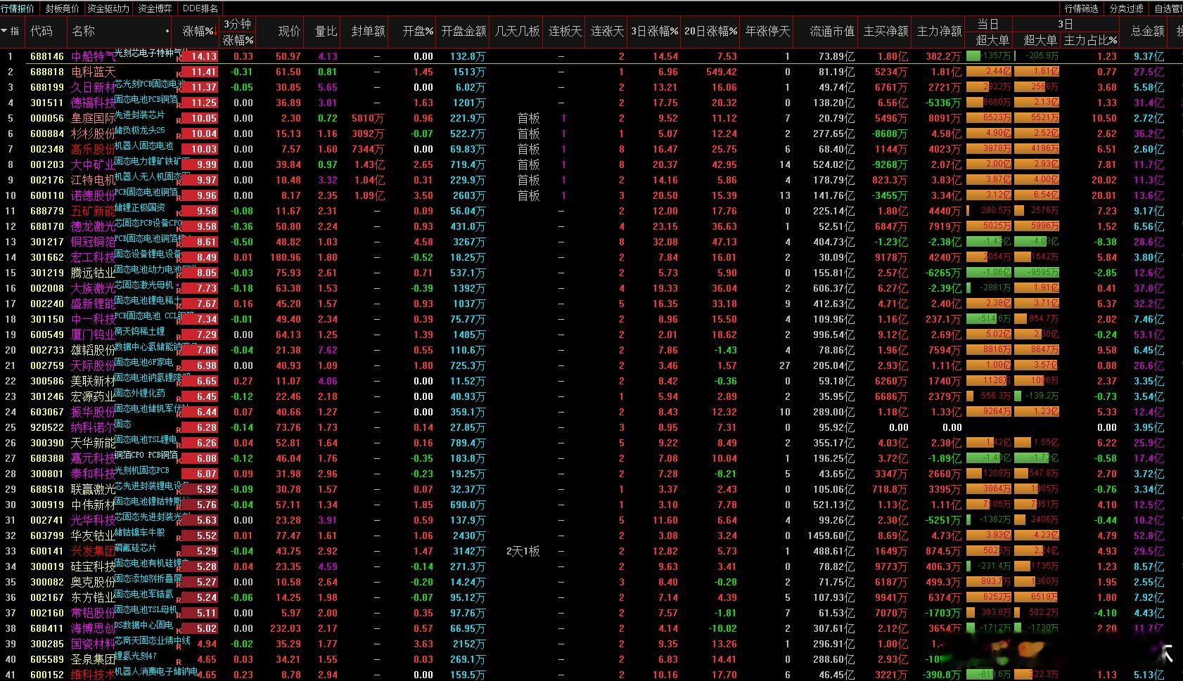Select stock code 300285
This screenshot has height=681, width=1183.
point(47,644)
